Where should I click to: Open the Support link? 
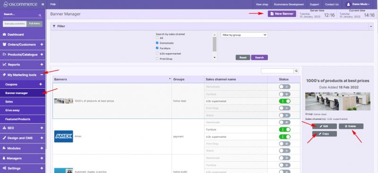(314, 4)
